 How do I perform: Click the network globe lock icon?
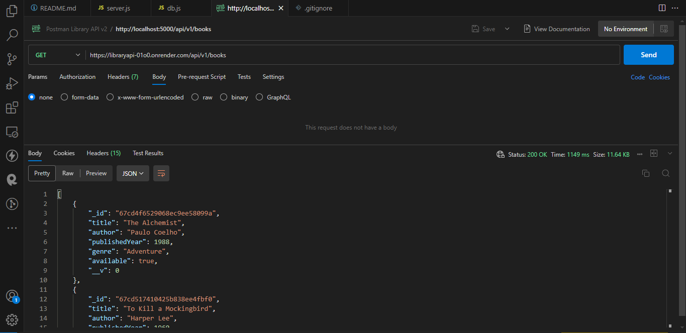(500, 154)
